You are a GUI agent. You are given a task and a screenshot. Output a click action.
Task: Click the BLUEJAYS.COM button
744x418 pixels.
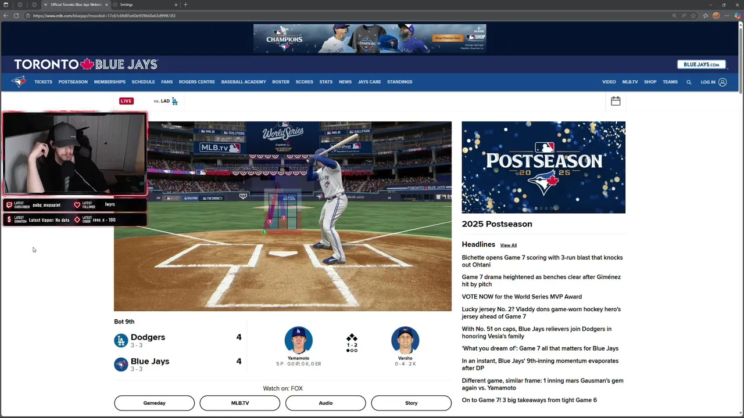702,64
